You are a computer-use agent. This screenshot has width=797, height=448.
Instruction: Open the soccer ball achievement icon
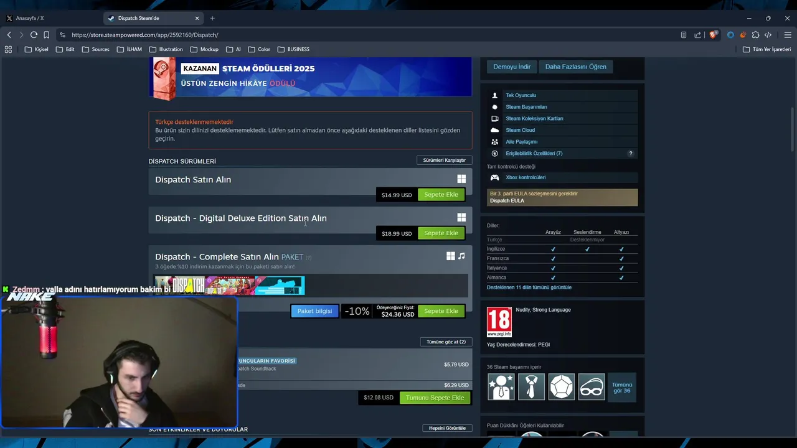561,386
